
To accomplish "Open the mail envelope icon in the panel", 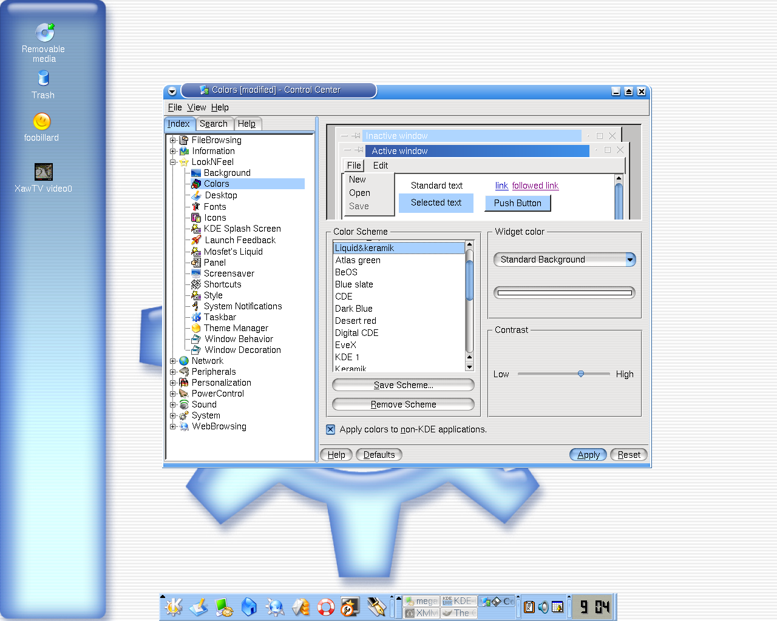I will 300,606.
